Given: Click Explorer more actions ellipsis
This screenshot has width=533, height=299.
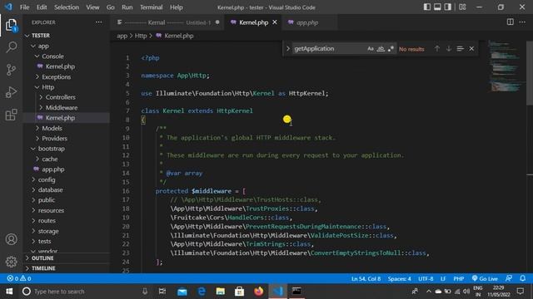Looking at the screenshot, I should coord(98,22).
